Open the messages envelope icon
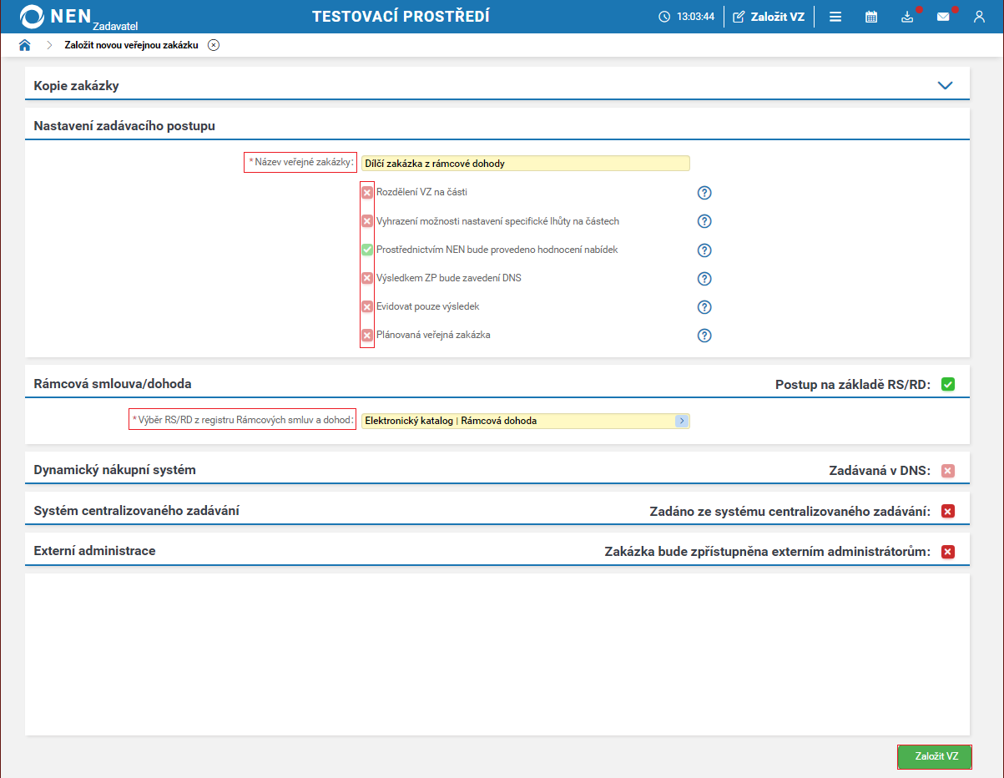 click(x=943, y=17)
